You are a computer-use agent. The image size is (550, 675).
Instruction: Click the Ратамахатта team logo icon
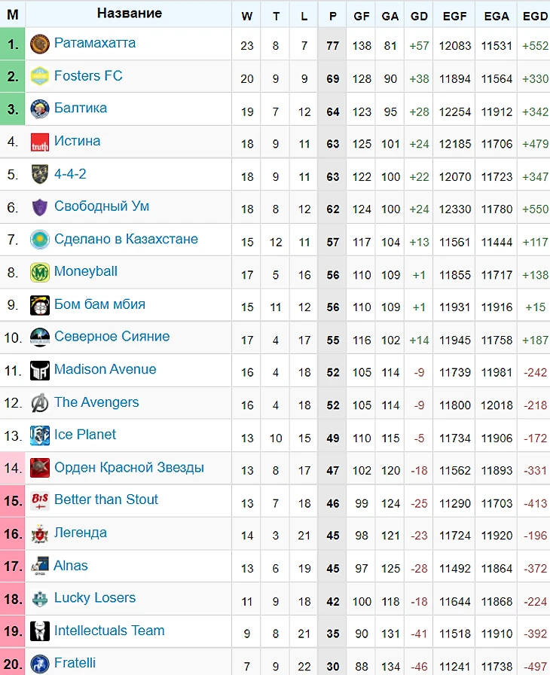click(40, 44)
